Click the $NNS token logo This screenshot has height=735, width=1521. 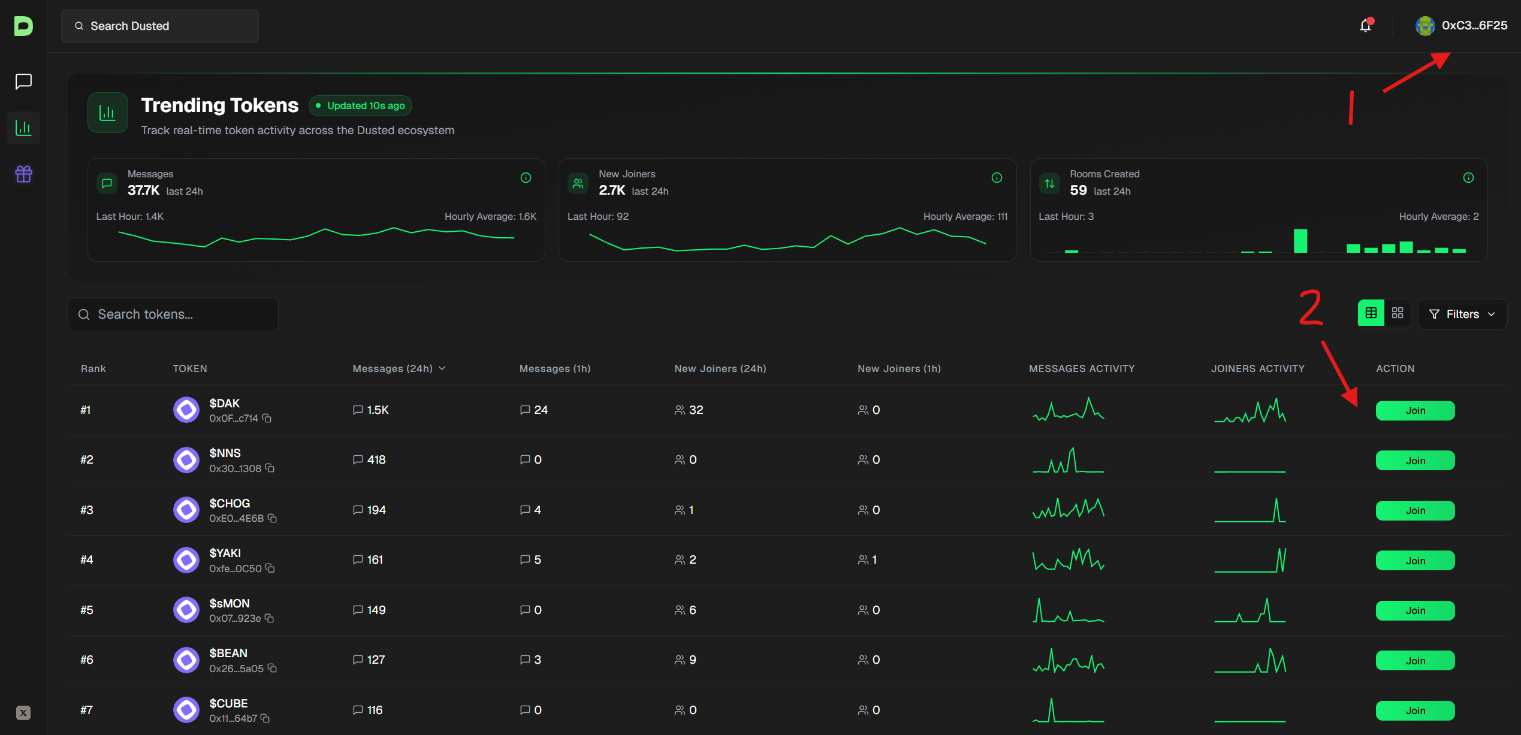point(186,460)
